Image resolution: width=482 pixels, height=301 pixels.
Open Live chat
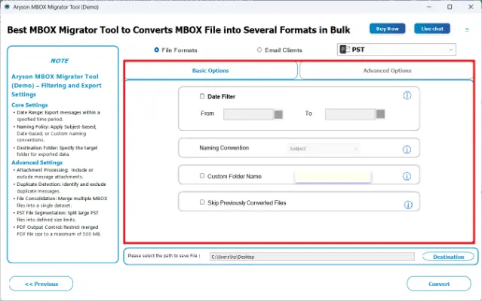click(x=432, y=29)
